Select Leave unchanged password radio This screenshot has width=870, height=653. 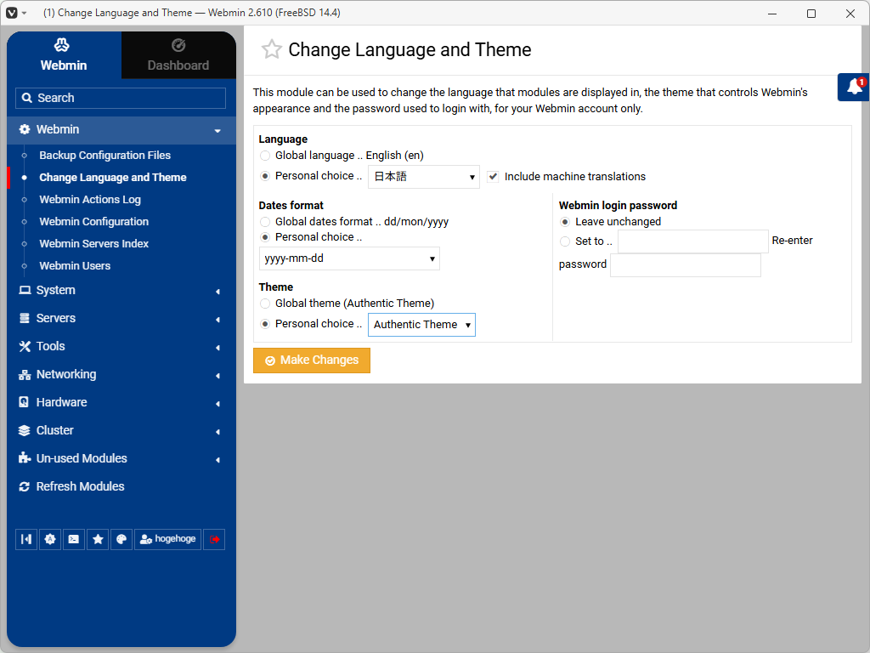565,222
